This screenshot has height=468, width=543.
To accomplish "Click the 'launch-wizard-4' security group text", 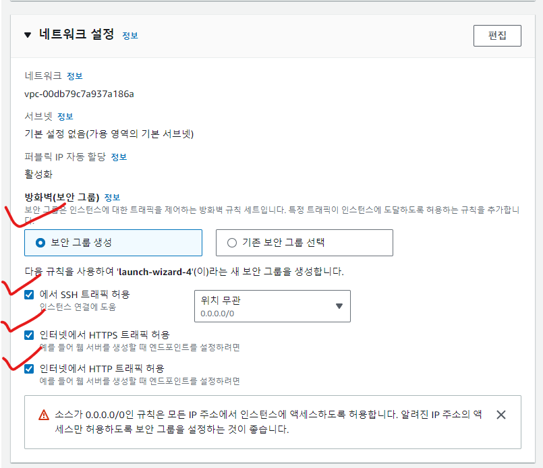I will click(x=155, y=272).
